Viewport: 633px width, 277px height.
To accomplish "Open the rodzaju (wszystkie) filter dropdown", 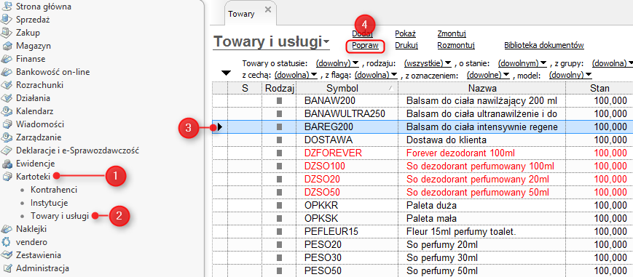I will [428, 63].
